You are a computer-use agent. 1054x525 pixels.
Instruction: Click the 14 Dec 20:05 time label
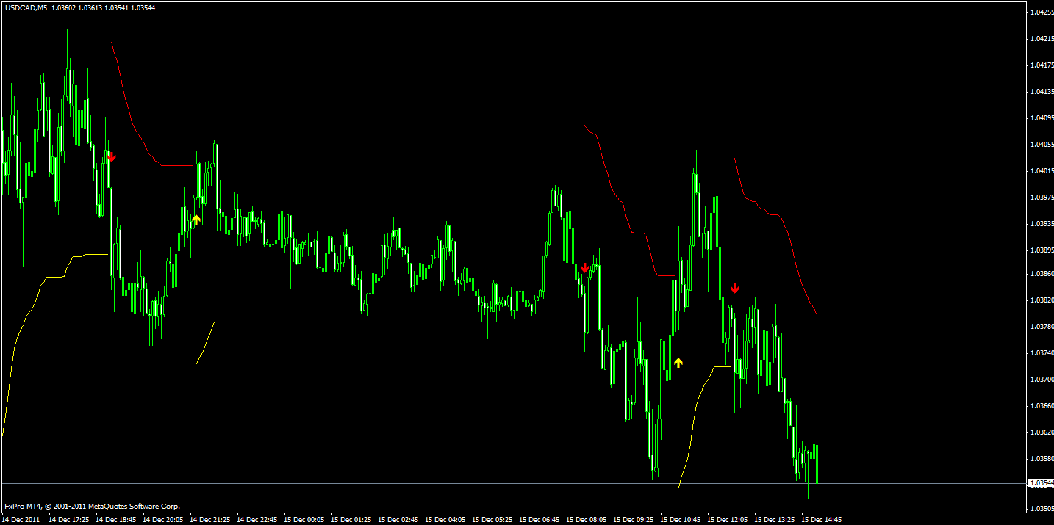coord(163,519)
